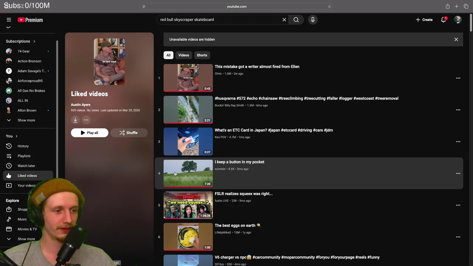This screenshot has height=266, width=473.
Task: Open ALL IN subscription
Action: 28,100
